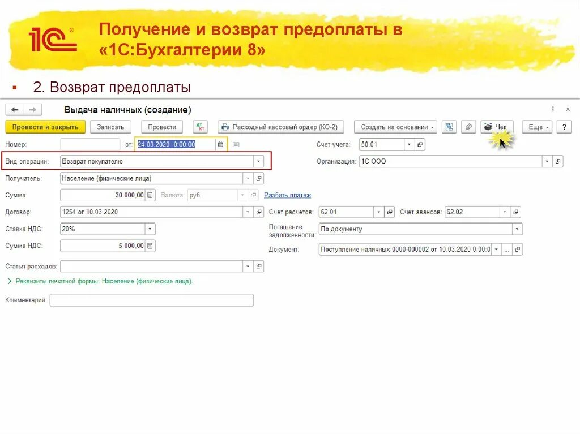This screenshot has height=434, width=580.
Task: Click the Номер input field
Action: click(x=90, y=144)
